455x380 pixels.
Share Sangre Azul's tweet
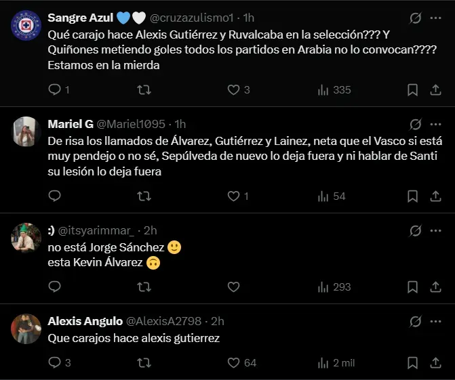(x=435, y=89)
